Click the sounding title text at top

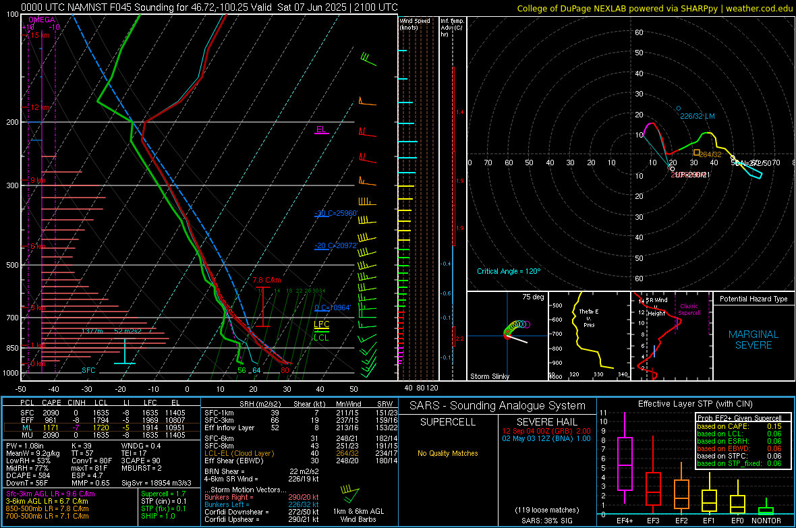point(209,7)
